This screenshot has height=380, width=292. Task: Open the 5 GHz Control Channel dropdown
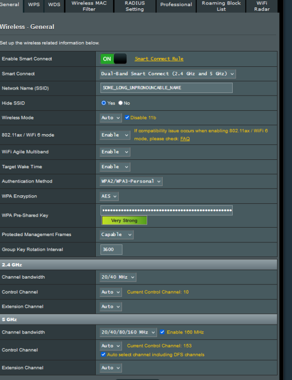pos(111,346)
